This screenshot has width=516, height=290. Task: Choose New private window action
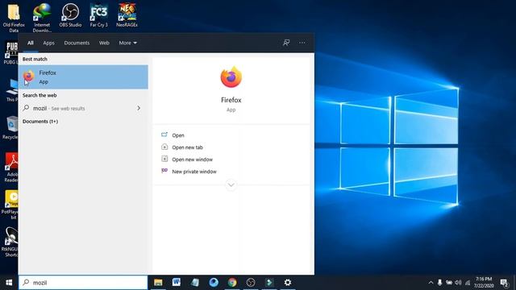coord(194,172)
